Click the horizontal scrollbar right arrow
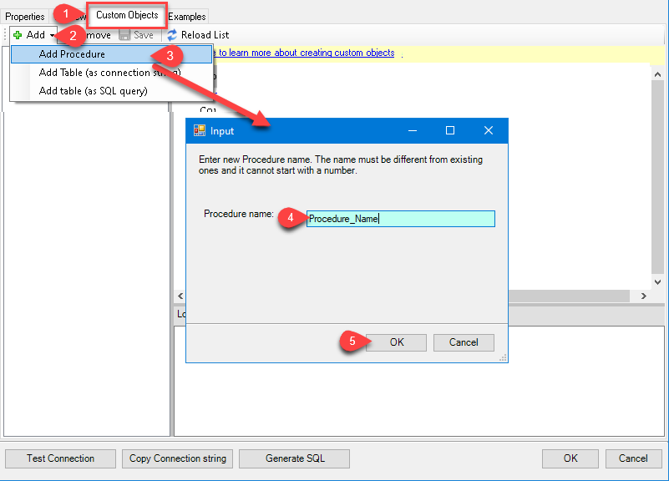 (643, 296)
